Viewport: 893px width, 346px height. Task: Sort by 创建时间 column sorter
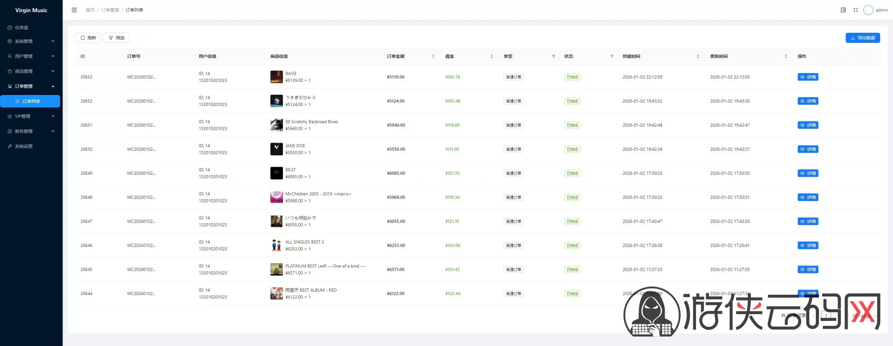698,56
